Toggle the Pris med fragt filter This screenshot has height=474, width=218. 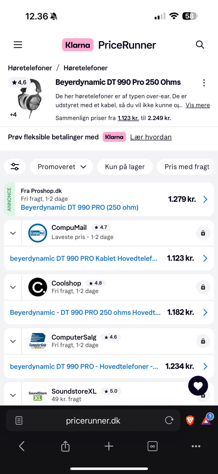[x=187, y=167]
